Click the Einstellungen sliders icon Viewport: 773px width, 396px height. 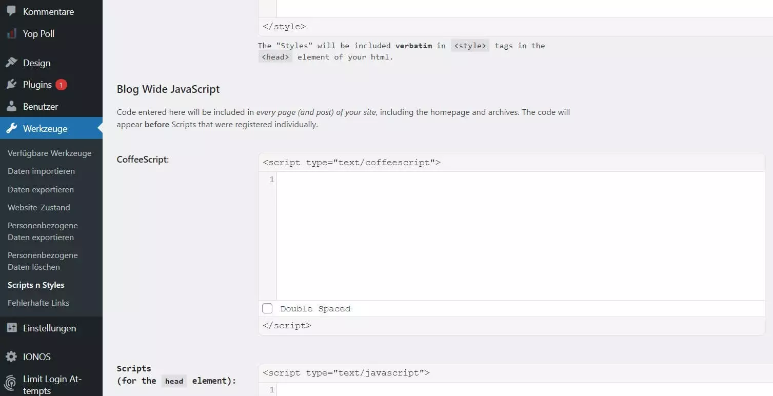[11, 328]
